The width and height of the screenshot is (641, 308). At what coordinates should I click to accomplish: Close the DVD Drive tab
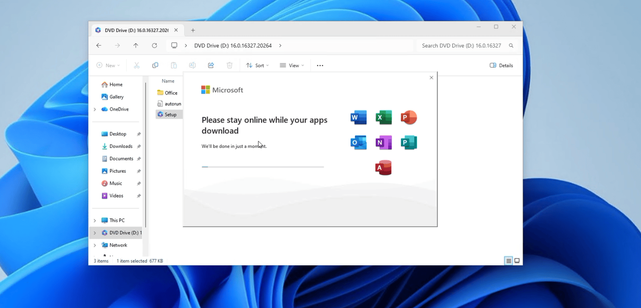(176, 30)
